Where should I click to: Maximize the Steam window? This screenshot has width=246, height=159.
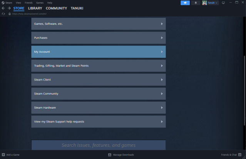pos(237,3)
